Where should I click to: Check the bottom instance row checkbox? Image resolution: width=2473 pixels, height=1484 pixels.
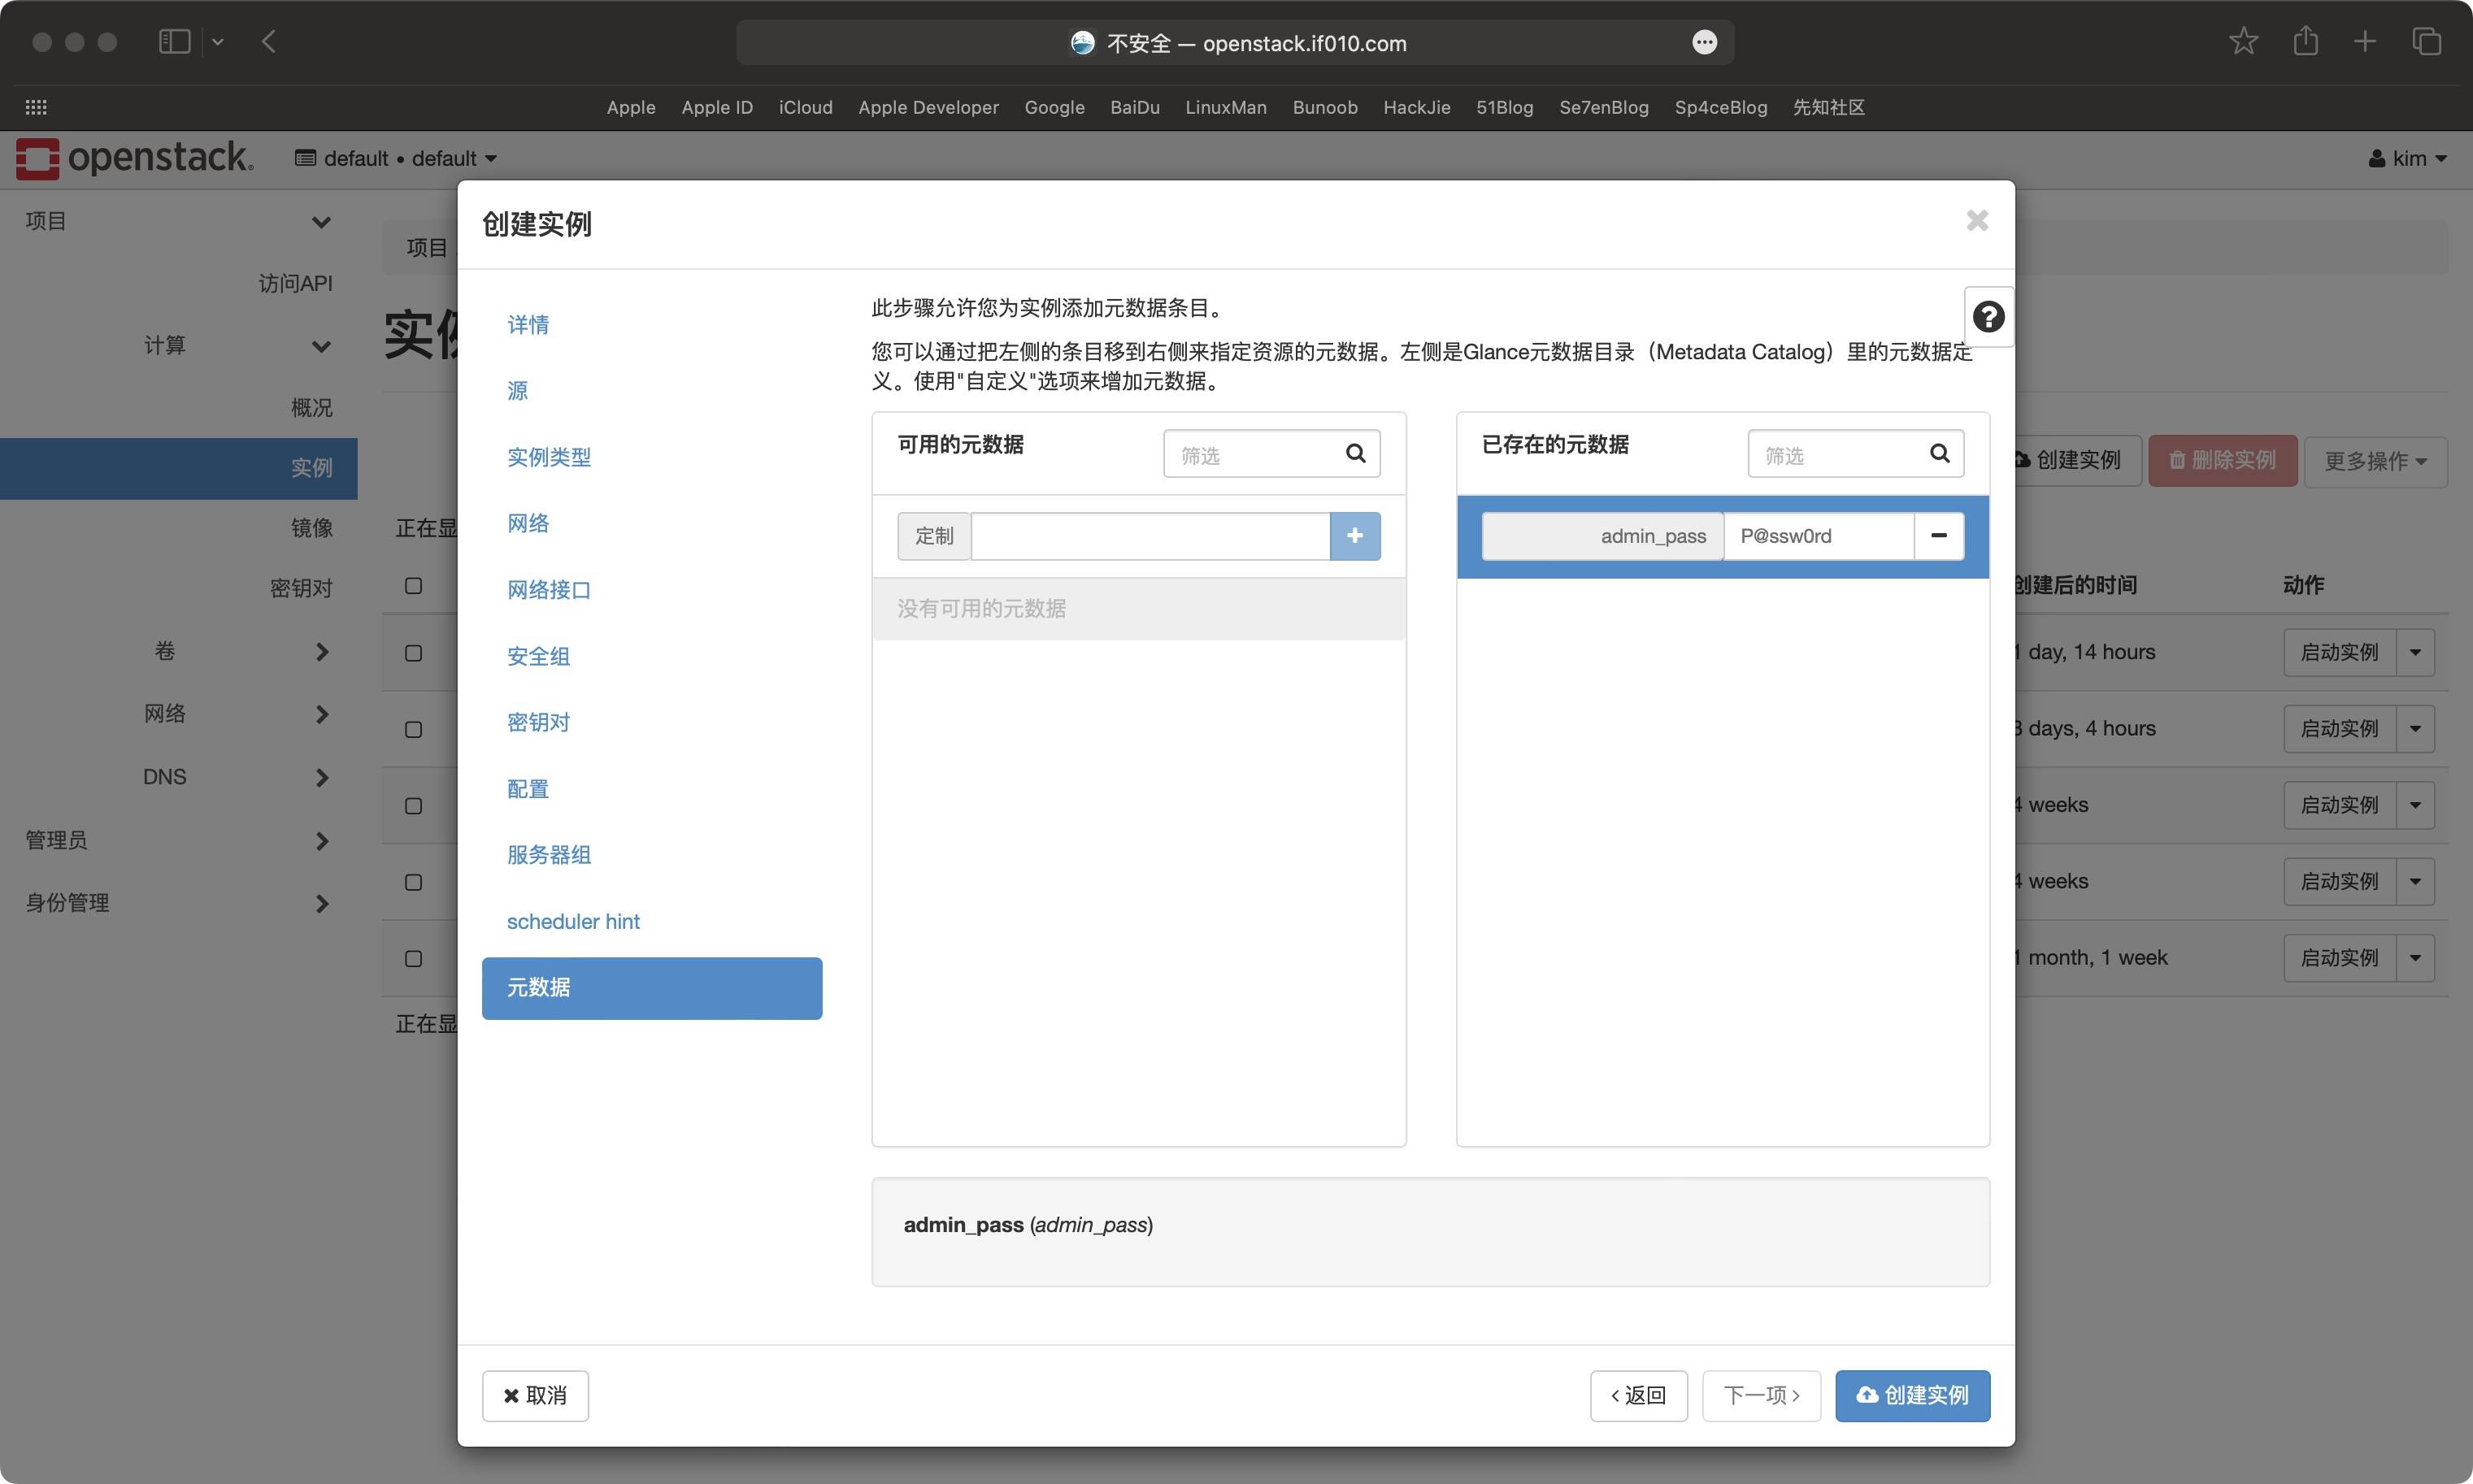tap(411, 958)
